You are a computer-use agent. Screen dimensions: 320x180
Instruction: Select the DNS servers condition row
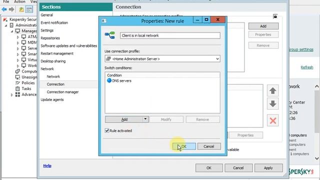coord(162,81)
